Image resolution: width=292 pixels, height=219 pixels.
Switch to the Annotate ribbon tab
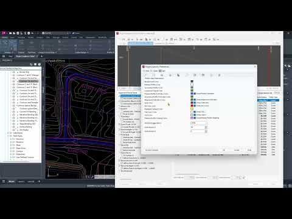[21, 38]
